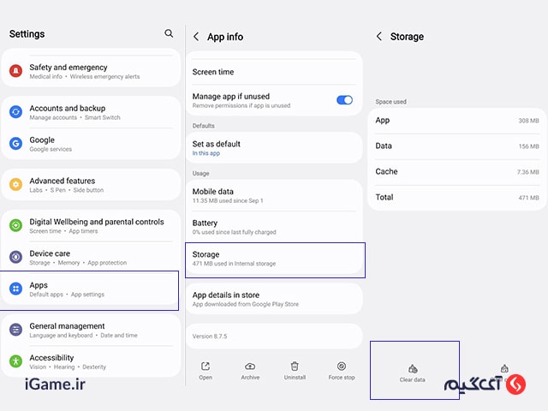Tap the 'Space used' label

[390, 102]
